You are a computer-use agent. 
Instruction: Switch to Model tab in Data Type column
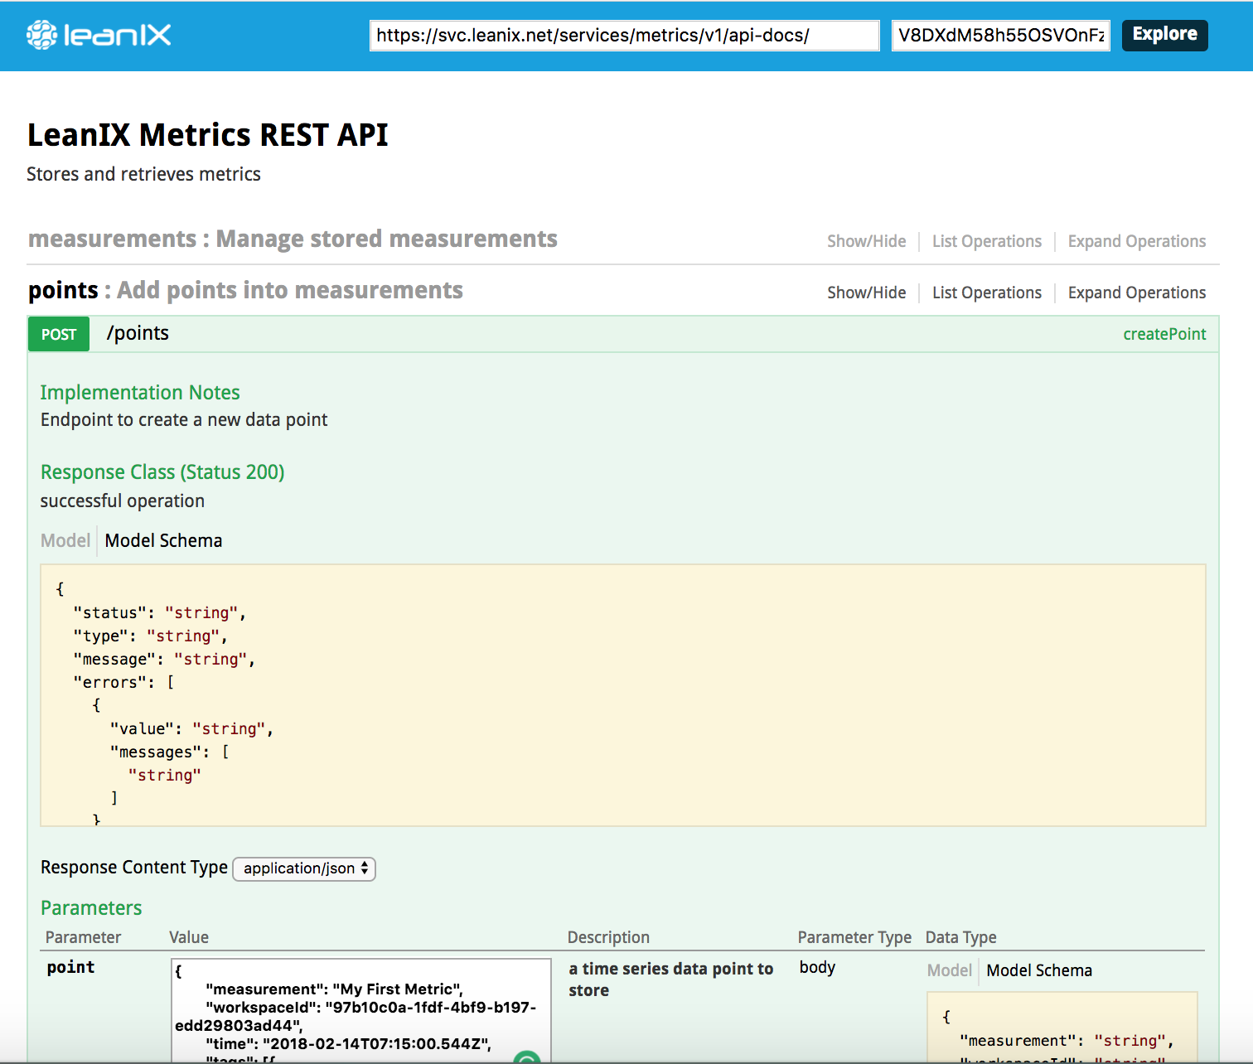tap(949, 970)
